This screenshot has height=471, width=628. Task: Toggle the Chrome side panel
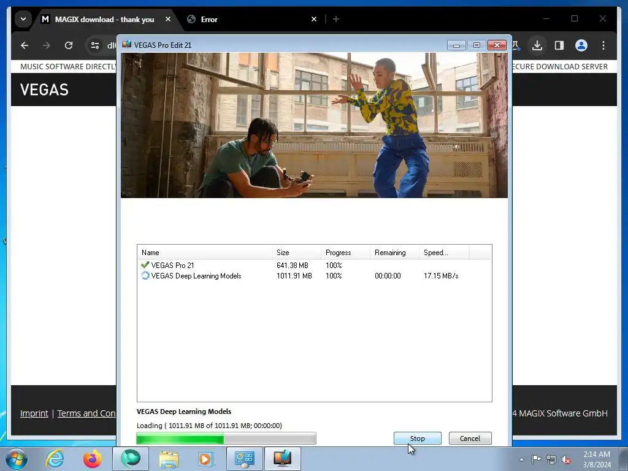click(x=559, y=45)
